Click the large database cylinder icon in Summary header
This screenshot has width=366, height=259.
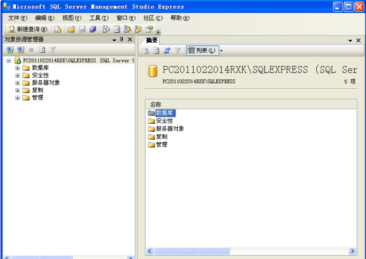coord(153,71)
